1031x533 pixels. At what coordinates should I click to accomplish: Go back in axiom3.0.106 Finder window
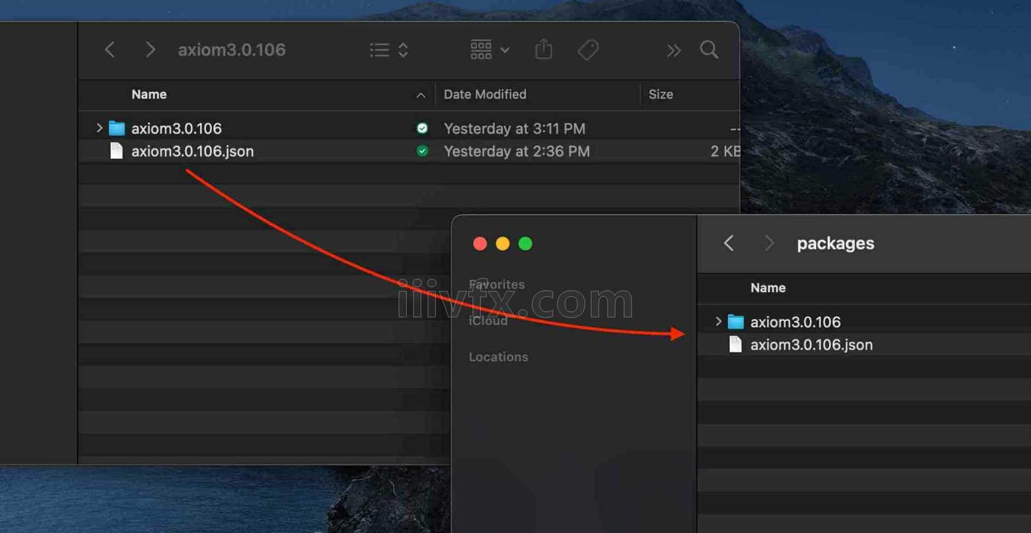tap(110, 50)
